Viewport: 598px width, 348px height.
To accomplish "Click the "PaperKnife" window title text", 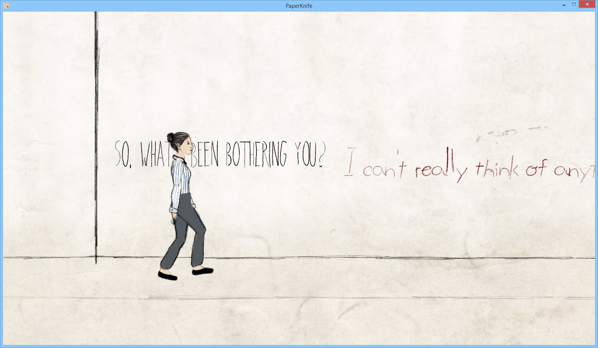I will (x=299, y=6).
